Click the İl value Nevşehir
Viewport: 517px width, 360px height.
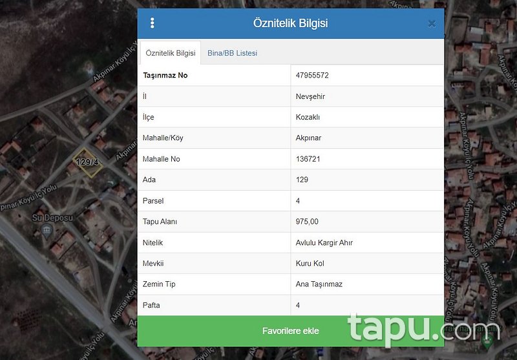pyautogui.click(x=310, y=96)
